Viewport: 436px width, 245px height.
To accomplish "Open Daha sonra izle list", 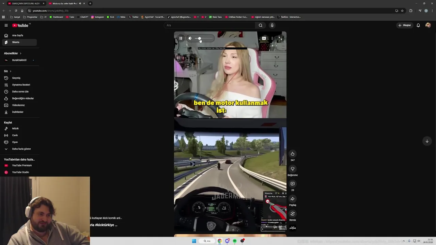I will pyautogui.click(x=19, y=92).
